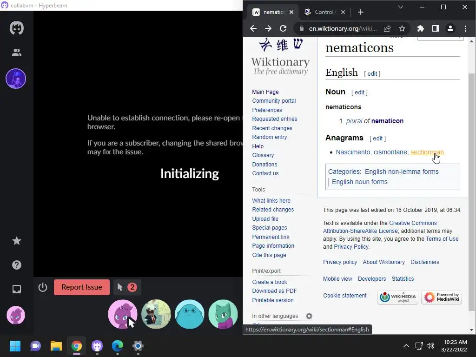
Task: Click the Wikimedia project badge
Action: click(398, 297)
